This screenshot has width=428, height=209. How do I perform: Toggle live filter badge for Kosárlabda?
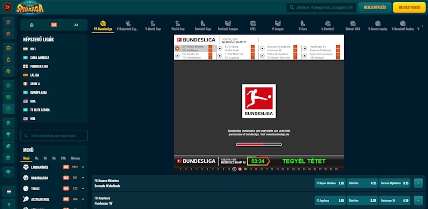(x=66, y=178)
